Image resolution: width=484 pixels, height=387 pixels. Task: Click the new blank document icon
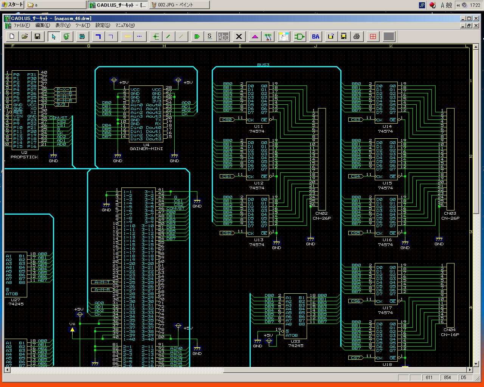click(x=12, y=36)
